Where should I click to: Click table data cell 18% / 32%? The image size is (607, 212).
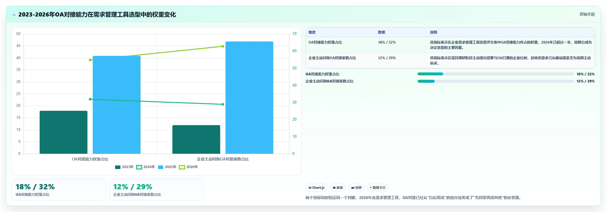click(387, 42)
